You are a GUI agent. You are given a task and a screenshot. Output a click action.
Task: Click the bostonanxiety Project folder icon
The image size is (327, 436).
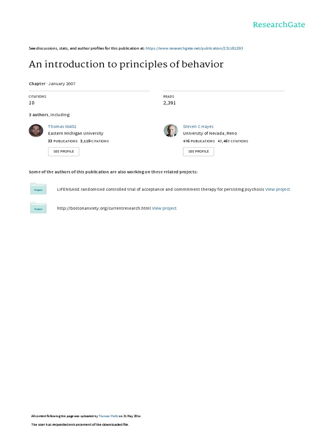38,208
